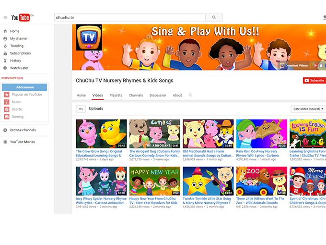Click the My channel profile icon
Screen dimensions: 326x245
click(x=5, y=38)
